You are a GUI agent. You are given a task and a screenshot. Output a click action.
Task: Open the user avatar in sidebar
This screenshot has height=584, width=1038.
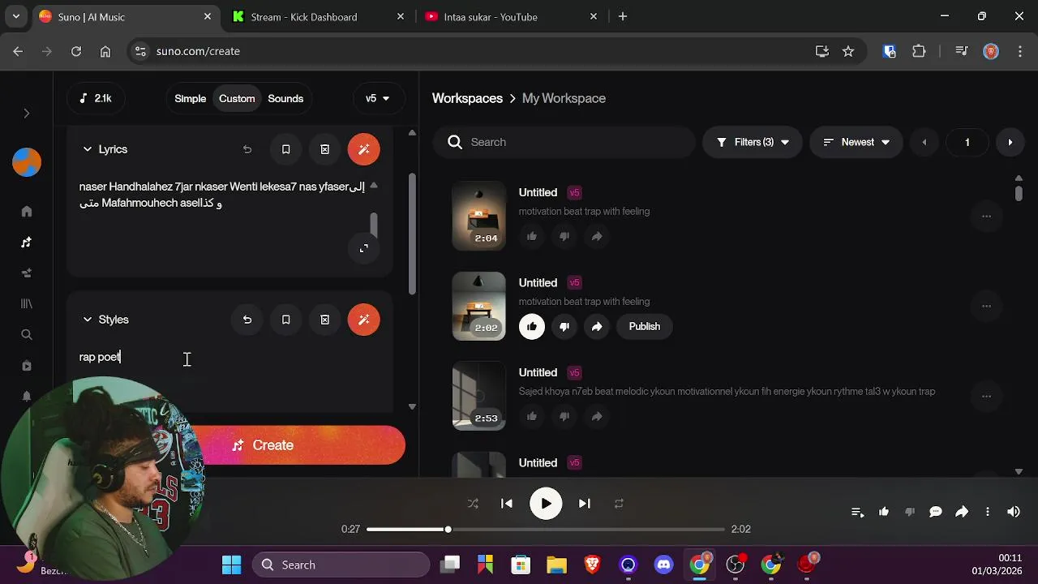coord(27,162)
